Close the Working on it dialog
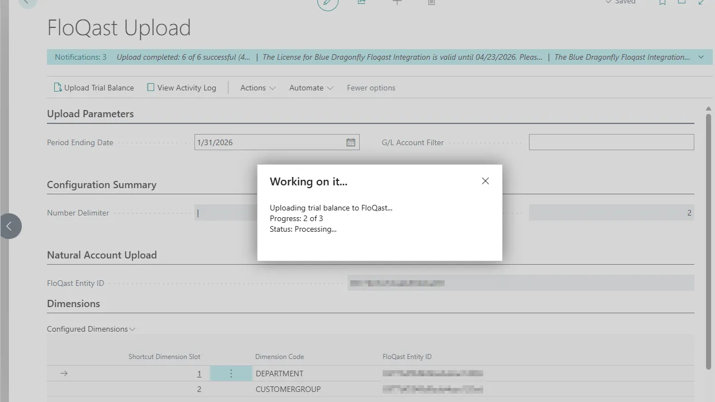The height and width of the screenshot is (402, 715). coord(485,181)
